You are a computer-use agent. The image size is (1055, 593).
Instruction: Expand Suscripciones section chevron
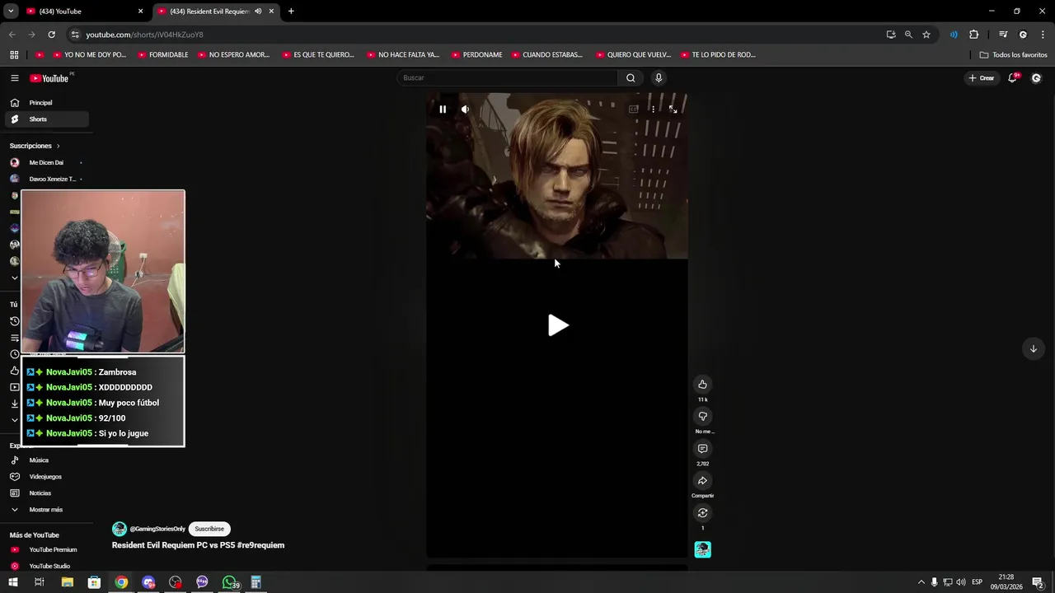coord(58,146)
